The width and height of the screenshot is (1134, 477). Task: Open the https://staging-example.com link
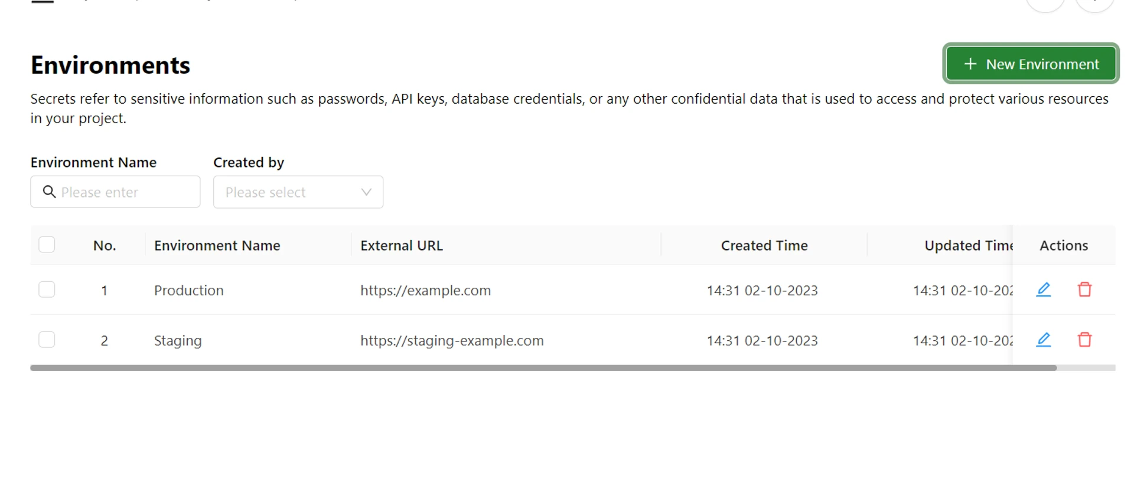452,340
